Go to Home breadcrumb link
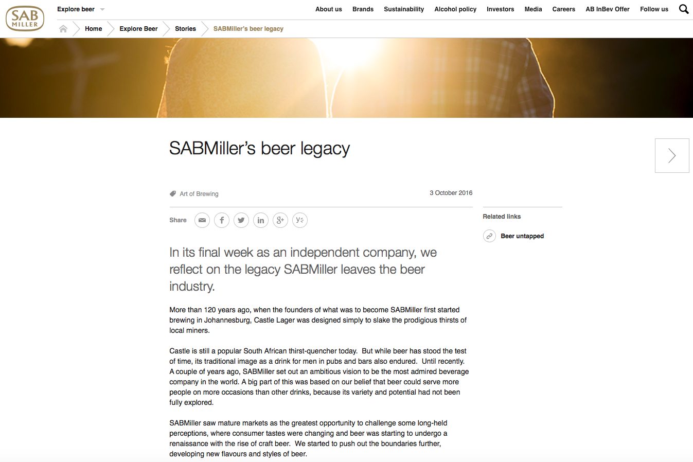Screen dimensions: 693x462 click(x=94, y=29)
